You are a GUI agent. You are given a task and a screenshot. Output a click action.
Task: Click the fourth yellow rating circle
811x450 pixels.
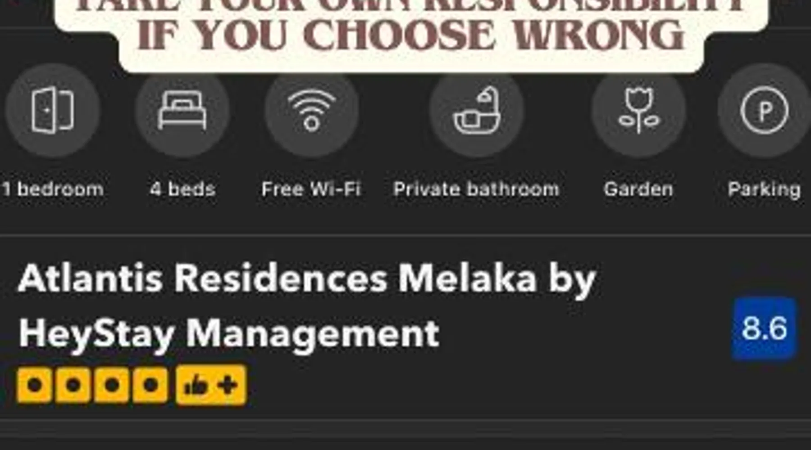click(150, 385)
